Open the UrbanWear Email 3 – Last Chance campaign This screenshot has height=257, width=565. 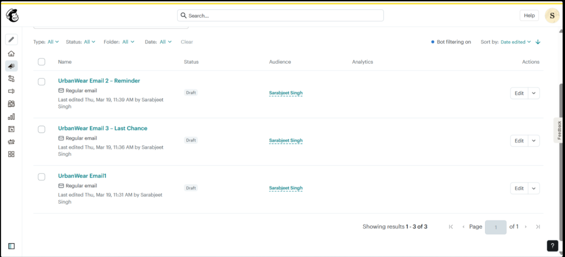coord(103,128)
